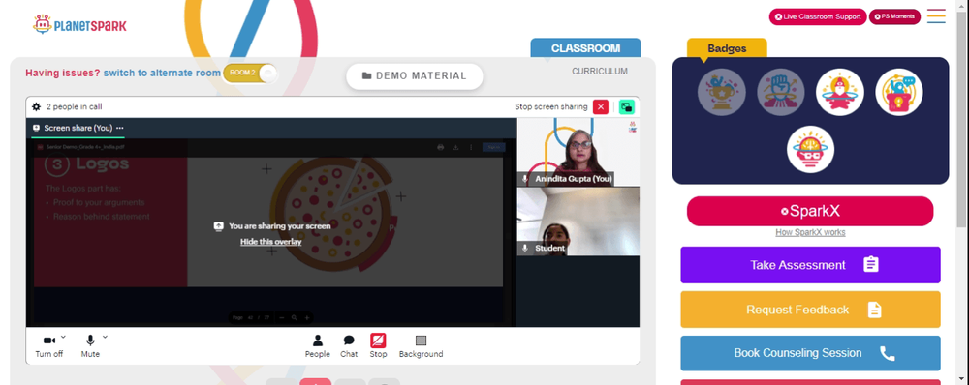Viewport: 969px width, 385px height.
Task: Select the brain with glasses badge
Action: (x=810, y=149)
